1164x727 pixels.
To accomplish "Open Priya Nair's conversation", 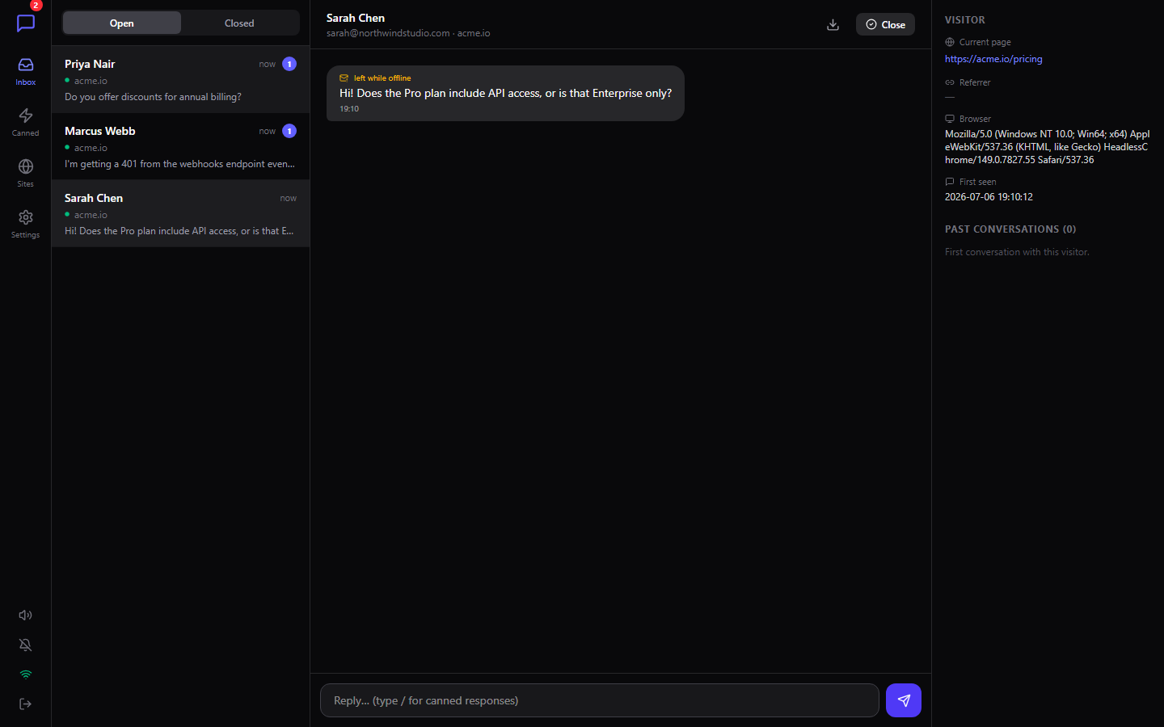I will coord(180,79).
